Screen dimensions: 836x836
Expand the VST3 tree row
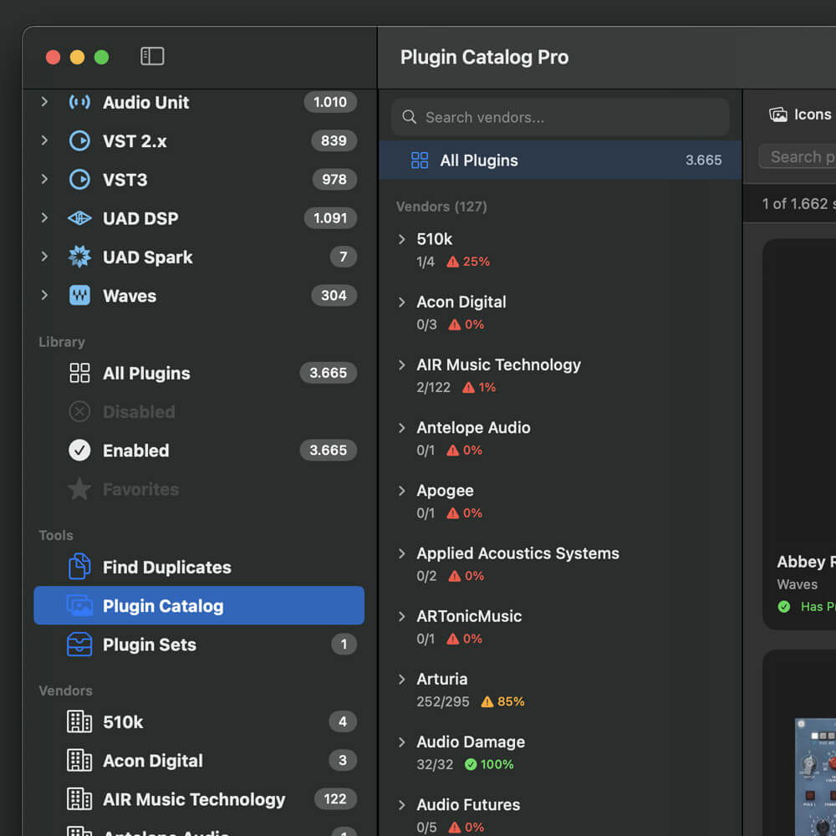point(45,179)
